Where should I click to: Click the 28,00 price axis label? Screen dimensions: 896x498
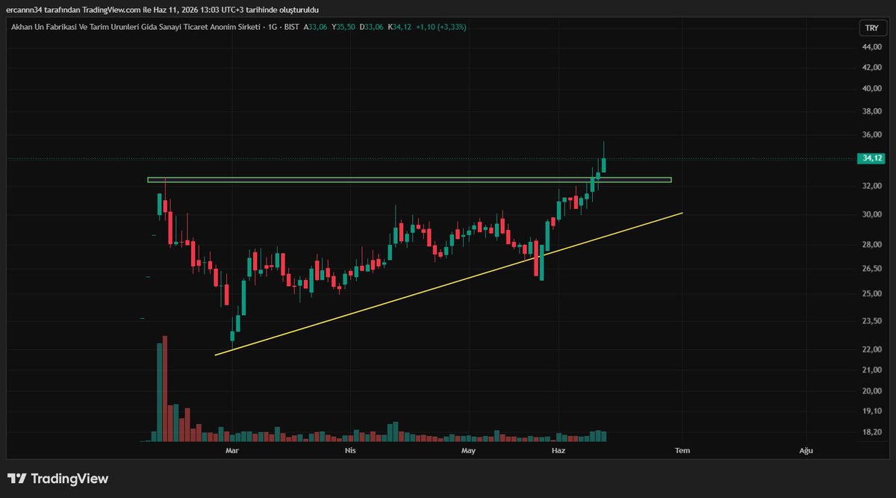click(872, 245)
